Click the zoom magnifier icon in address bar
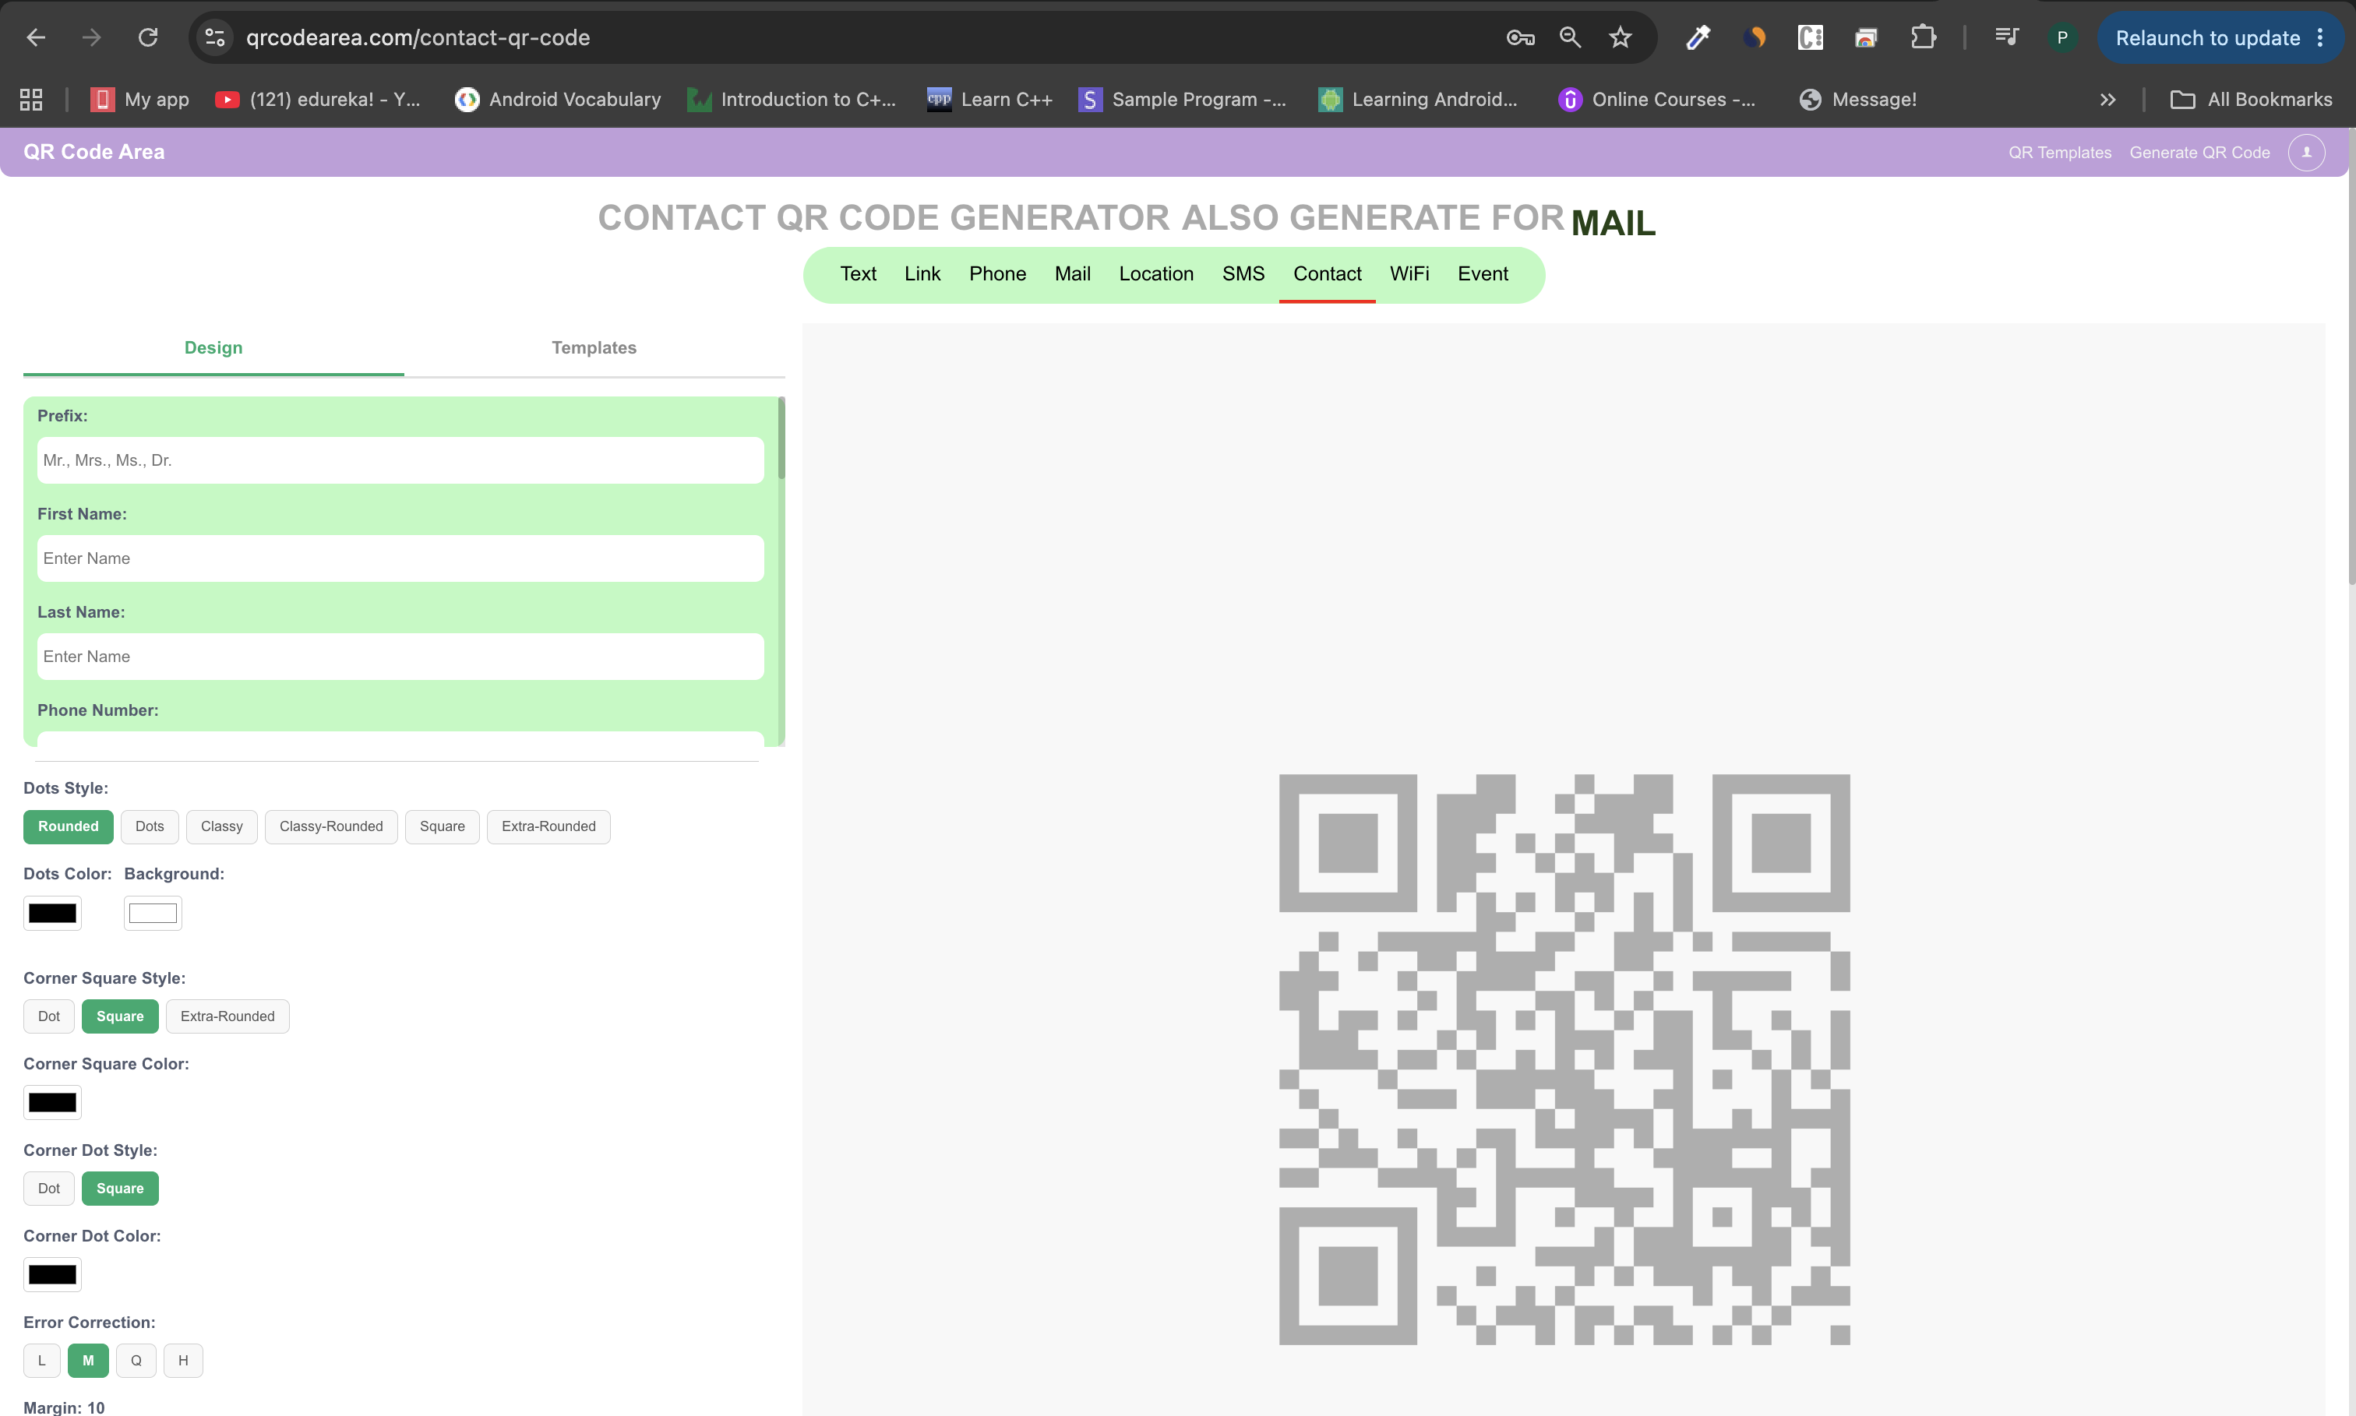The image size is (2356, 1416). [1570, 37]
